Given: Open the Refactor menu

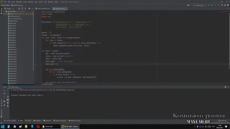Looking at the screenshot, I should pos(31,2).
